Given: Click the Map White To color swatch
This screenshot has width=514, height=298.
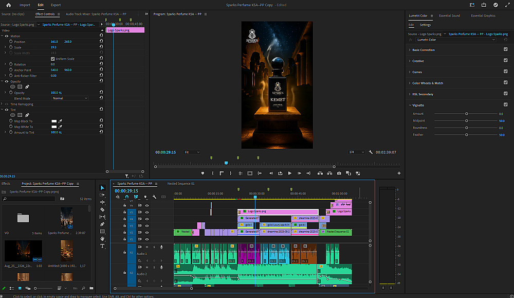Looking at the screenshot, I should point(53,127).
